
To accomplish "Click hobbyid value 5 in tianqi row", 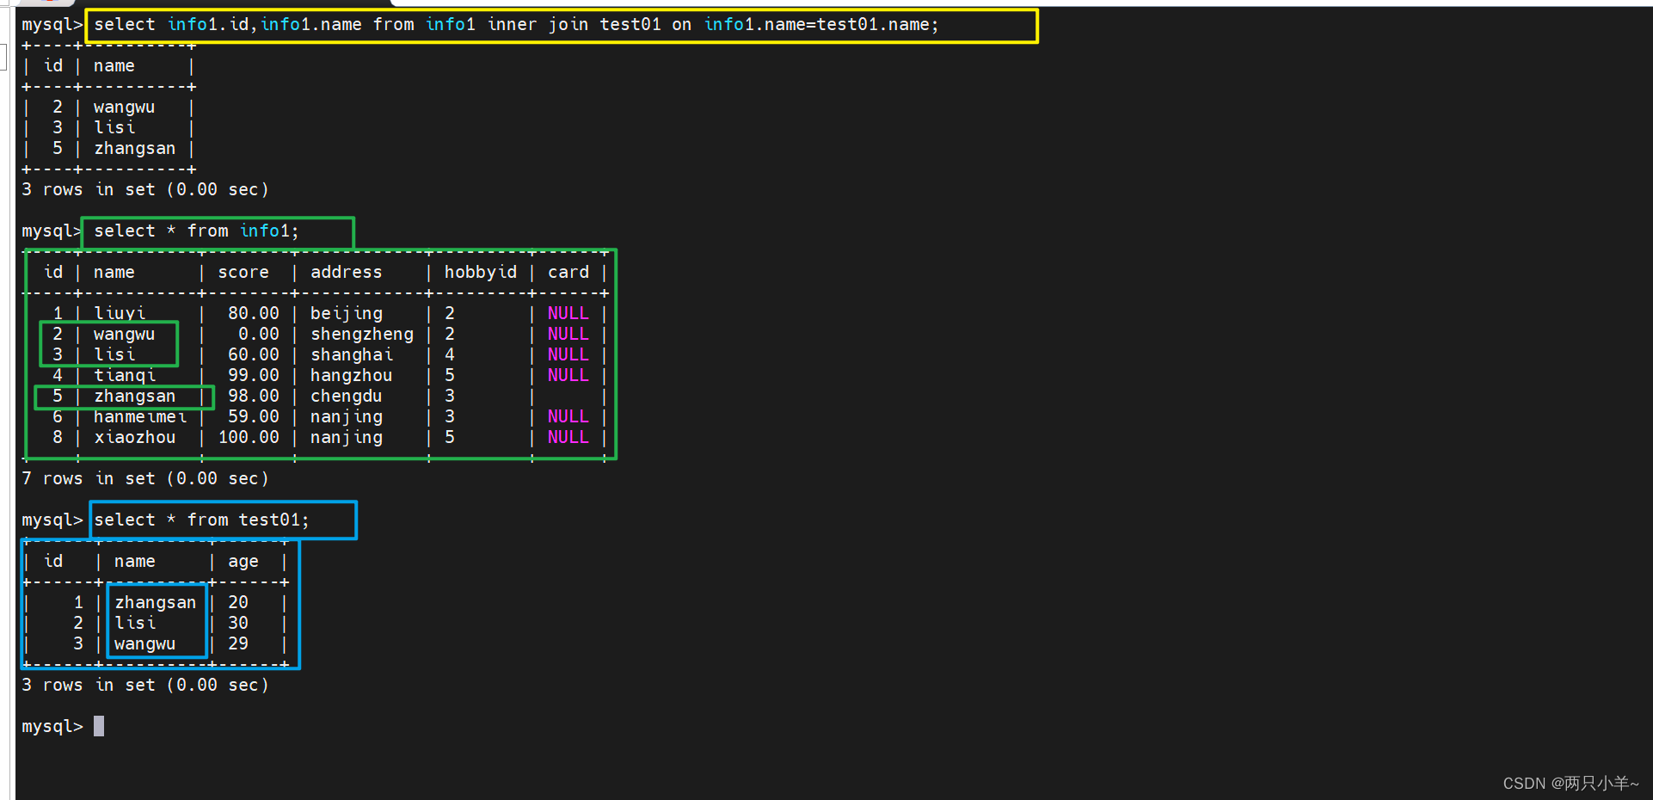I will pos(450,376).
